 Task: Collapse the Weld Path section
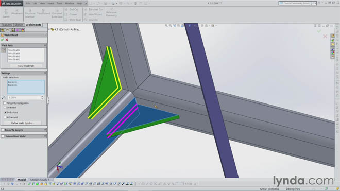(x=45, y=45)
